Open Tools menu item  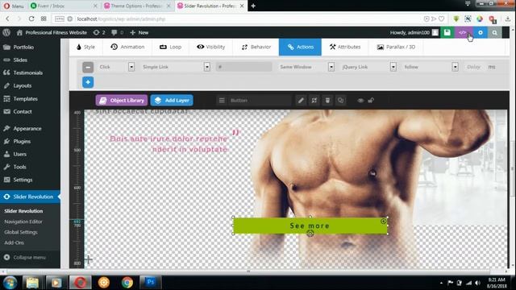[x=19, y=167]
